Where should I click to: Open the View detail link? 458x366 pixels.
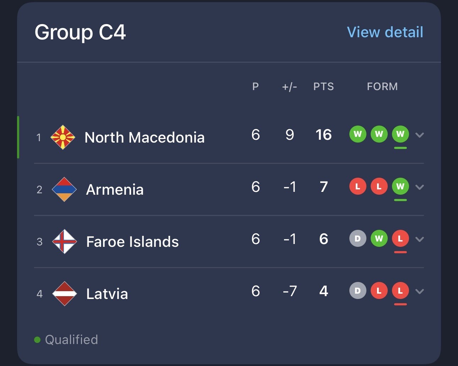click(x=385, y=32)
